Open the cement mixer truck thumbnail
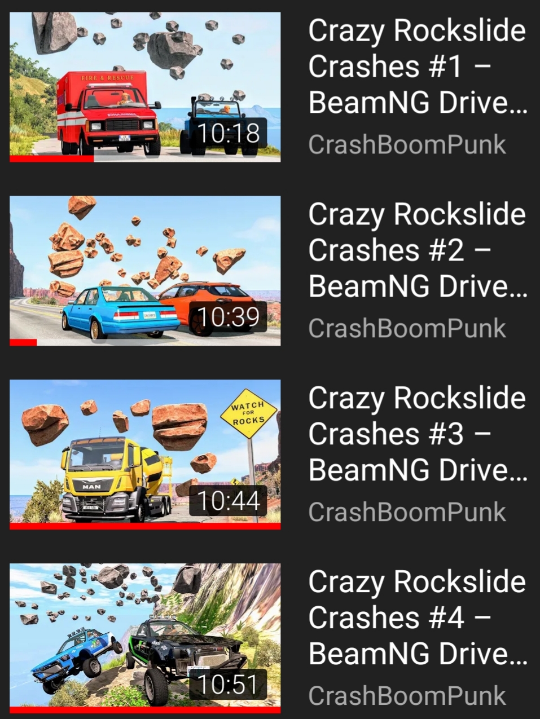The height and width of the screenshot is (719, 540). click(145, 455)
